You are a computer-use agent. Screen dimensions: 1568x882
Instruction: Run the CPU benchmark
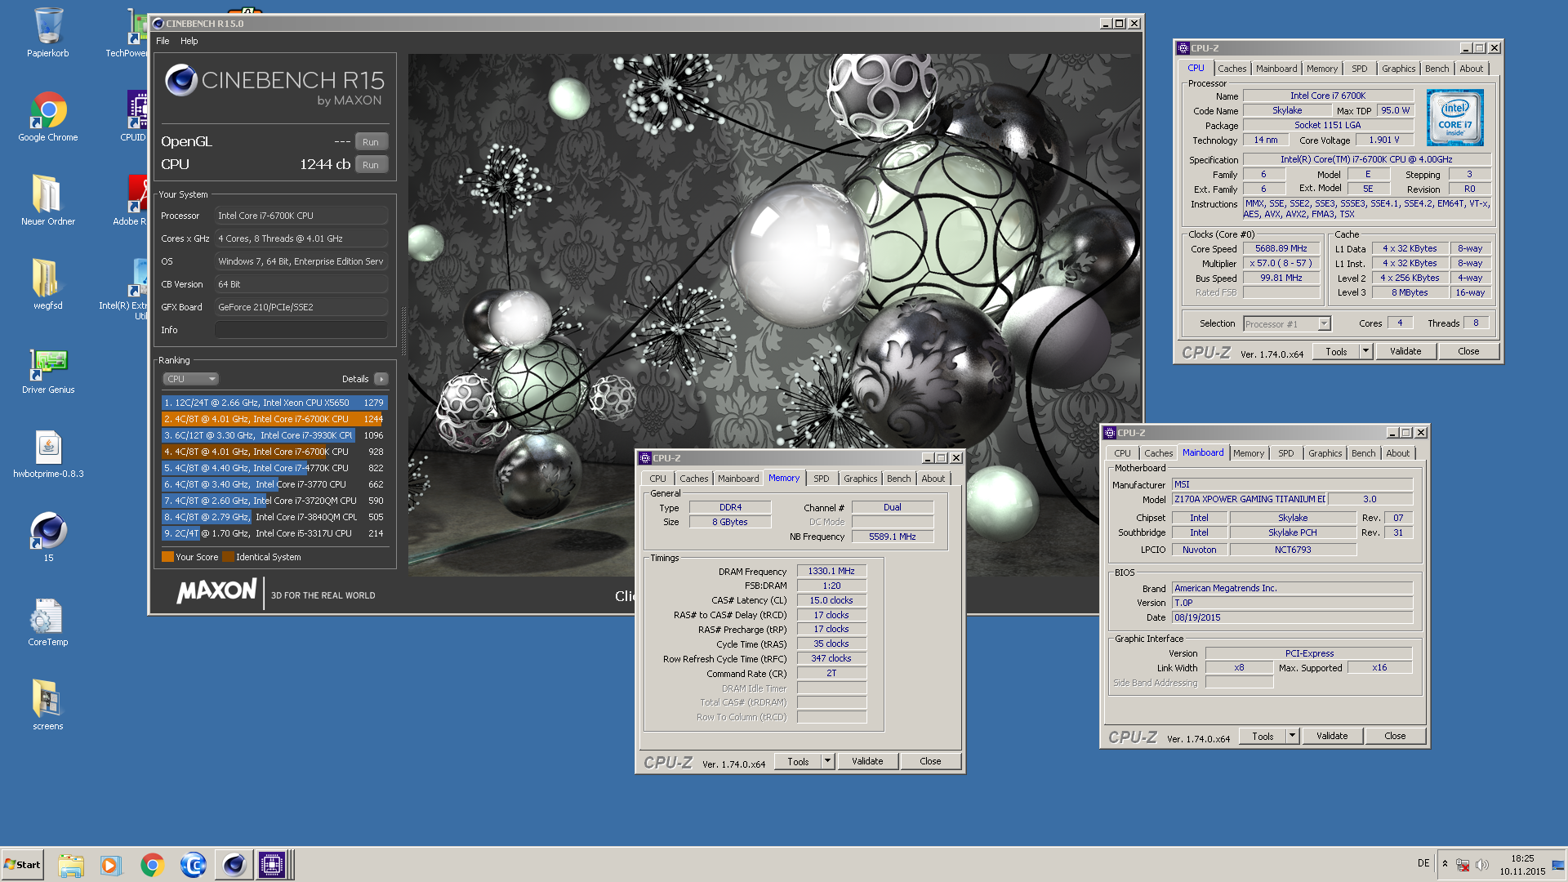coord(371,165)
